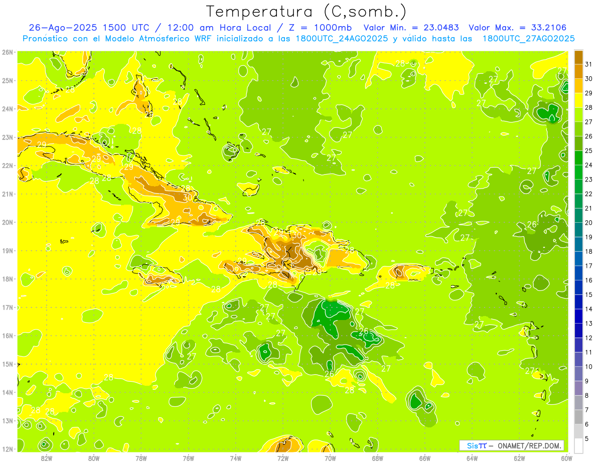Viewport: 602px width, 465px height.
Task: Pick the purple legend band between 9 and 10
Action: coord(578,374)
